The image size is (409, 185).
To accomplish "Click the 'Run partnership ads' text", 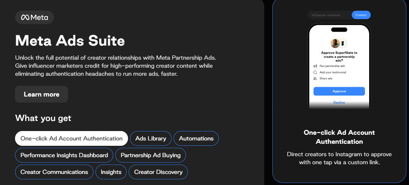I will (x=332, y=66).
